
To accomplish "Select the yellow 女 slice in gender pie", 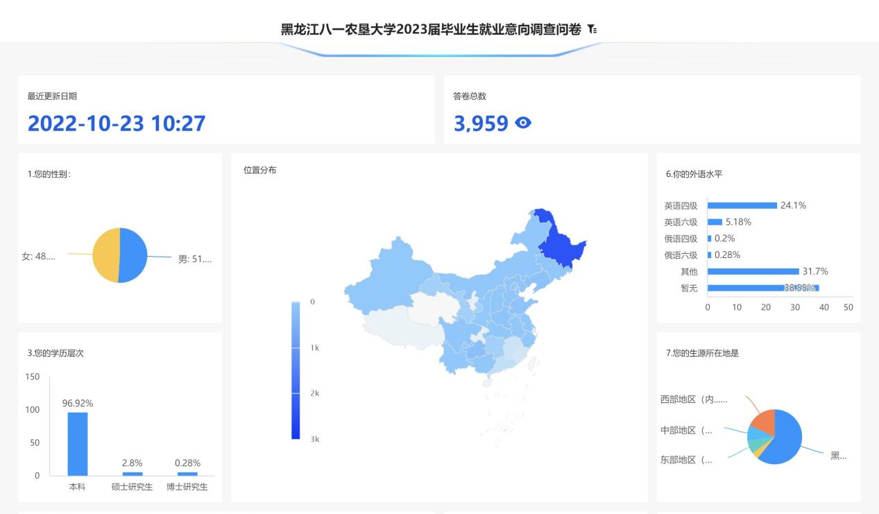I will 105,255.
